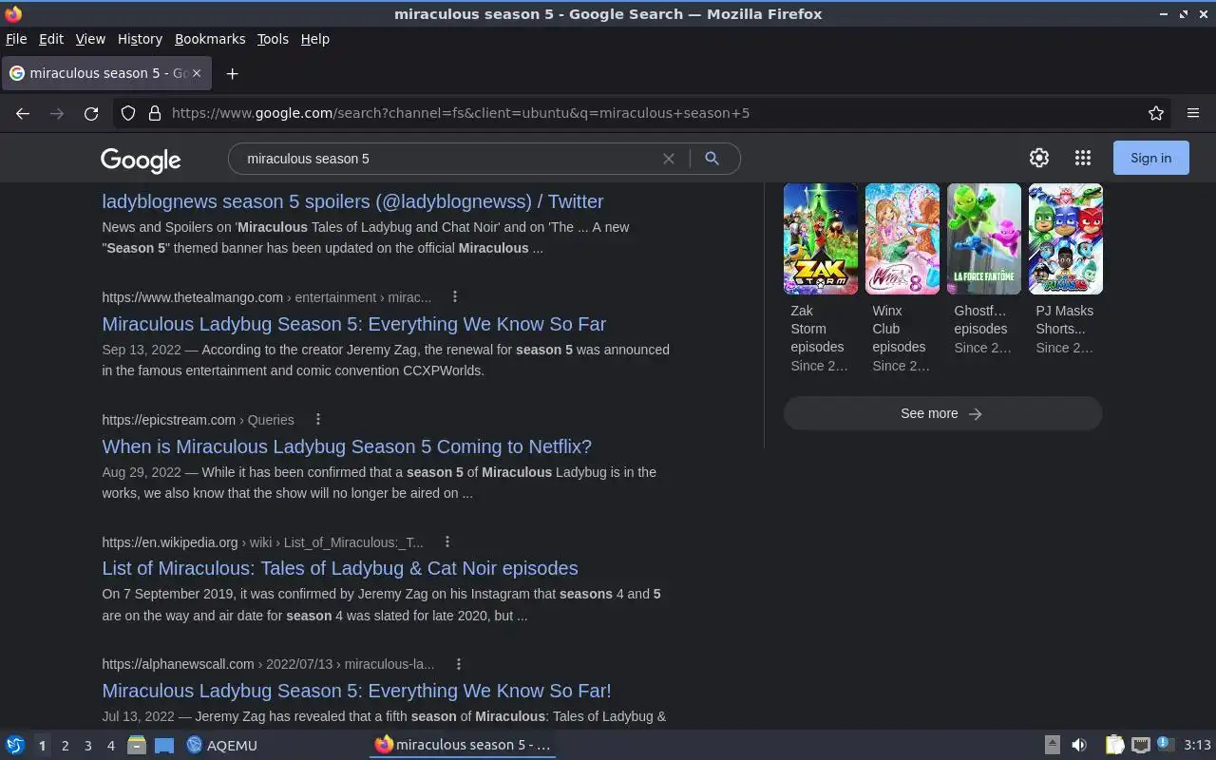Viewport: 1216px width, 760px height.
Task: Switch to workspace 3 in taskbar
Action: point(88,745)
